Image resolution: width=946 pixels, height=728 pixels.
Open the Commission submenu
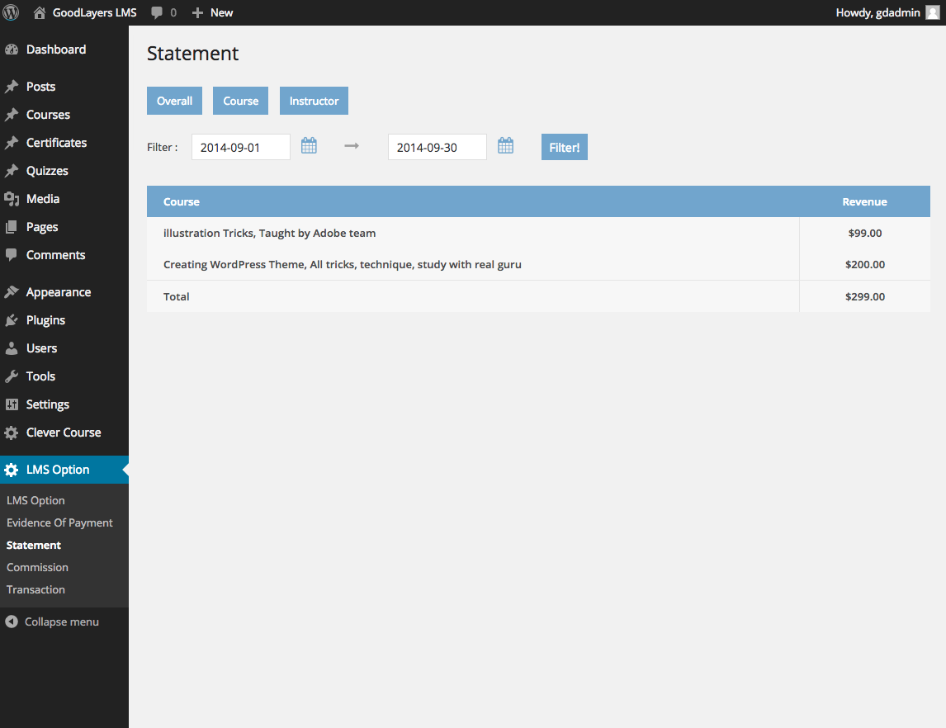37,568
